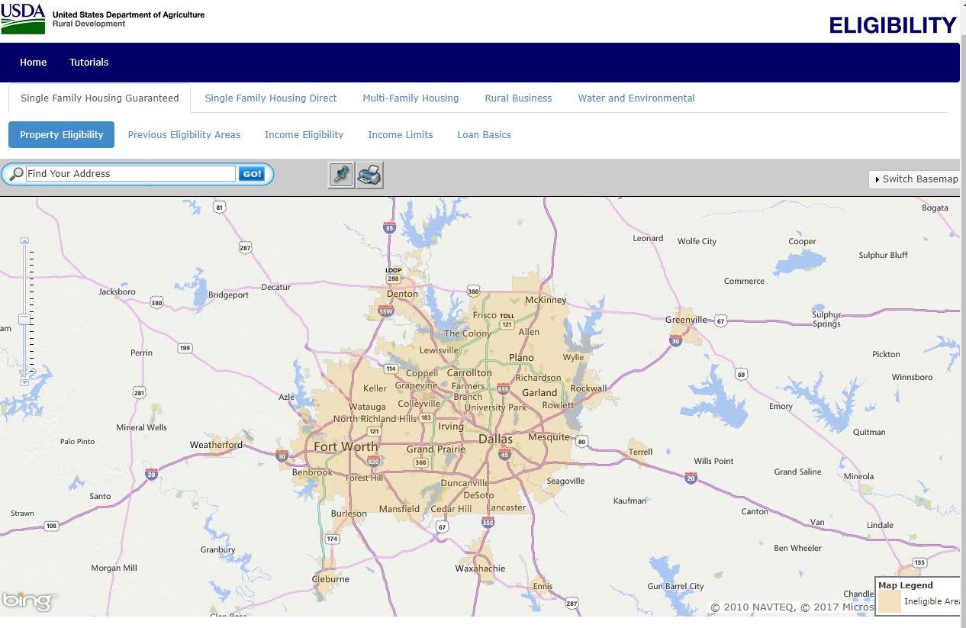Viewport: 966px width, 628px height.
Task: Click the map zoom slider handle
Action: 24,319
